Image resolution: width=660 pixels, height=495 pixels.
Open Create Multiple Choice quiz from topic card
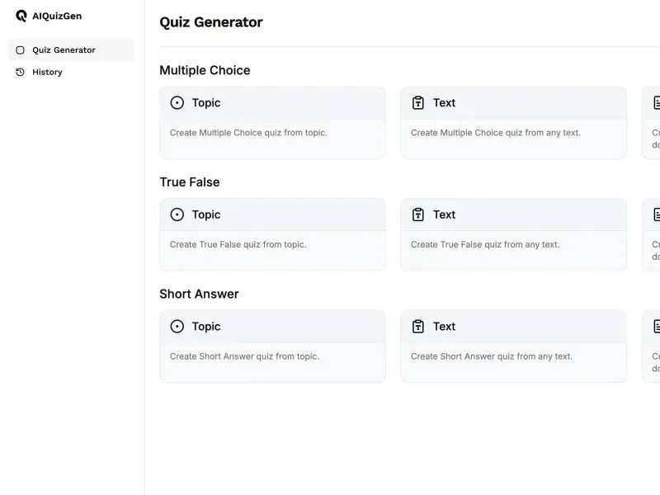(x=272, y=123)
